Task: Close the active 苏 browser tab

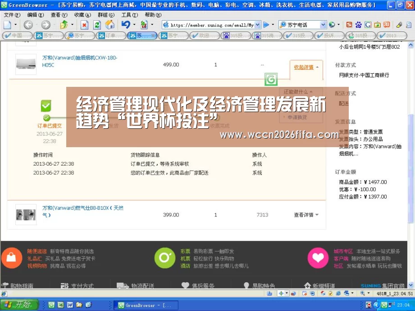Action: 153,36
